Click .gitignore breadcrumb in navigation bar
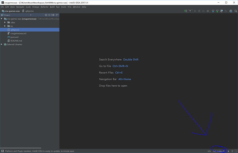The height and width of the screenshot is (153, 238). tap(28, 11)
